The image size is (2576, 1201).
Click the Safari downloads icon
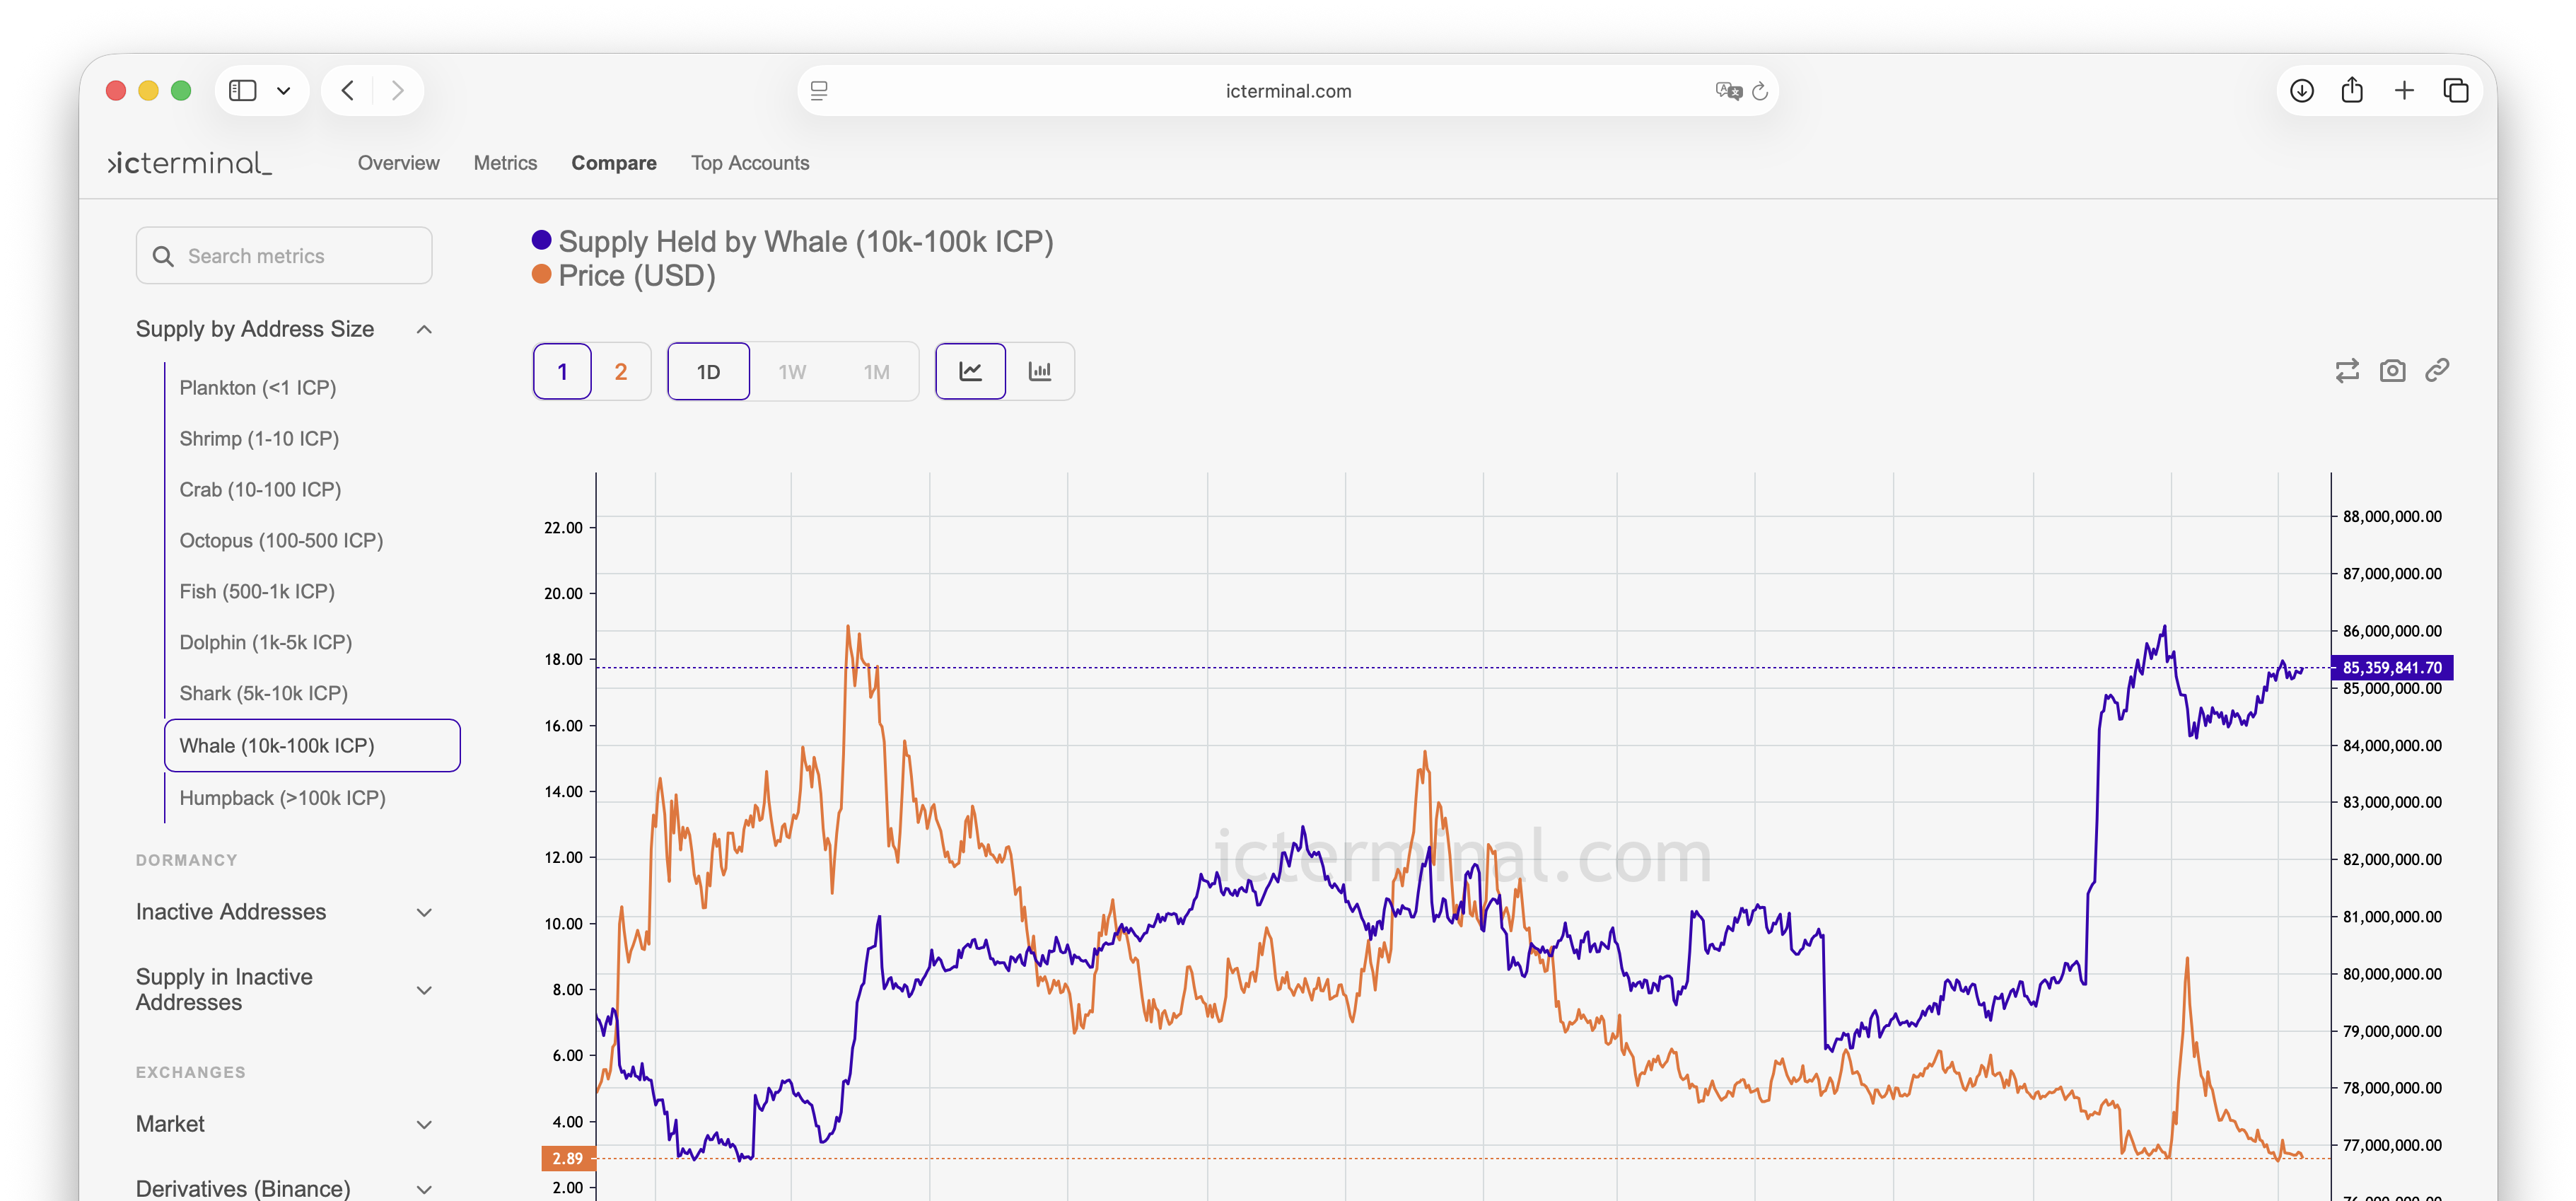2301,91
